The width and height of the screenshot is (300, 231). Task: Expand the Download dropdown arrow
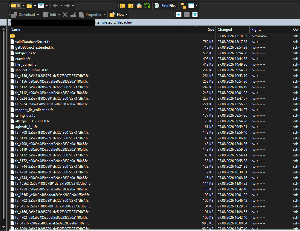[x=38, y=15]
